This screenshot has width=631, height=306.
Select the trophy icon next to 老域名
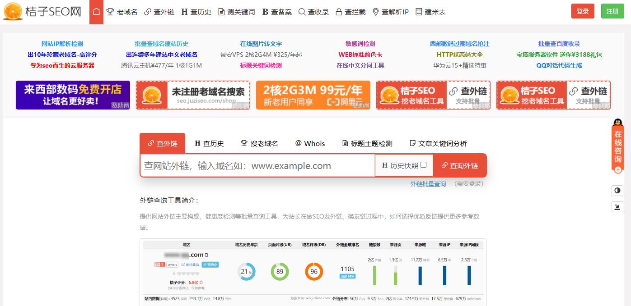tap(110, 12)
